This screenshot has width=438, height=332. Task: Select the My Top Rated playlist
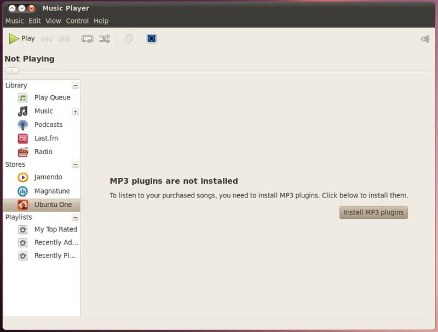[x=55, y=230]
